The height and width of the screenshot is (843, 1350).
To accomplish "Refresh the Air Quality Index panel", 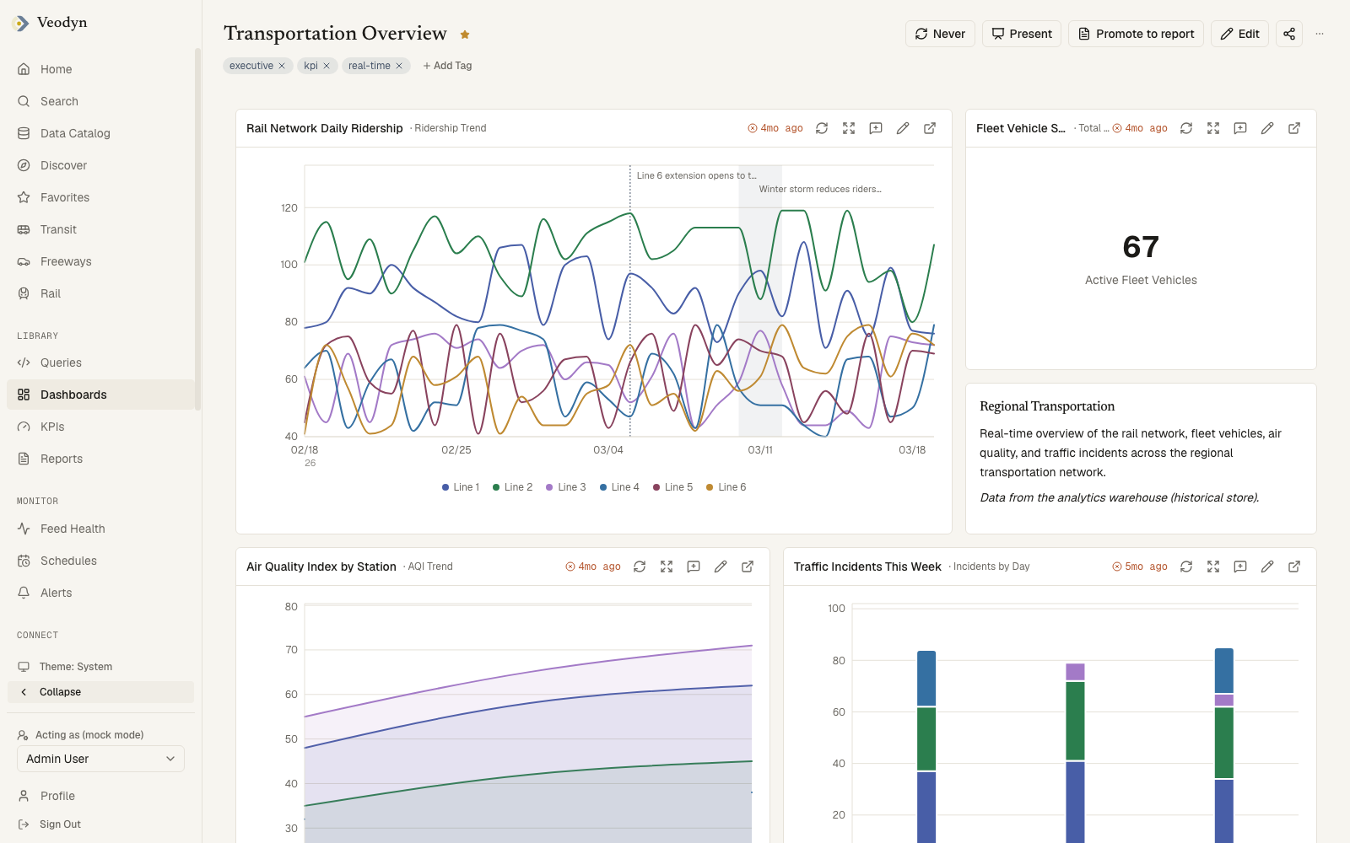I will pyautogui.click(x=640, y=566).
